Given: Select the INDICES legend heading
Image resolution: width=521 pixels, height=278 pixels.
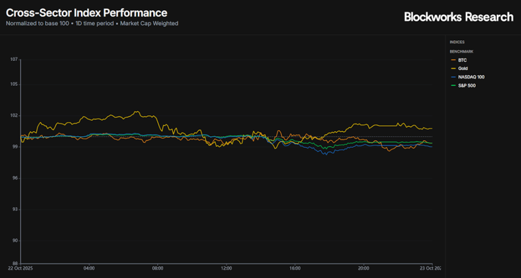Looking at the screenshot, I should pyautogui.click(x=457, y=42).
